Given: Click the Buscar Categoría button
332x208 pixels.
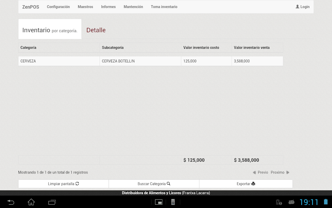Looking at the screenshot, I should [x=154, y=184].
